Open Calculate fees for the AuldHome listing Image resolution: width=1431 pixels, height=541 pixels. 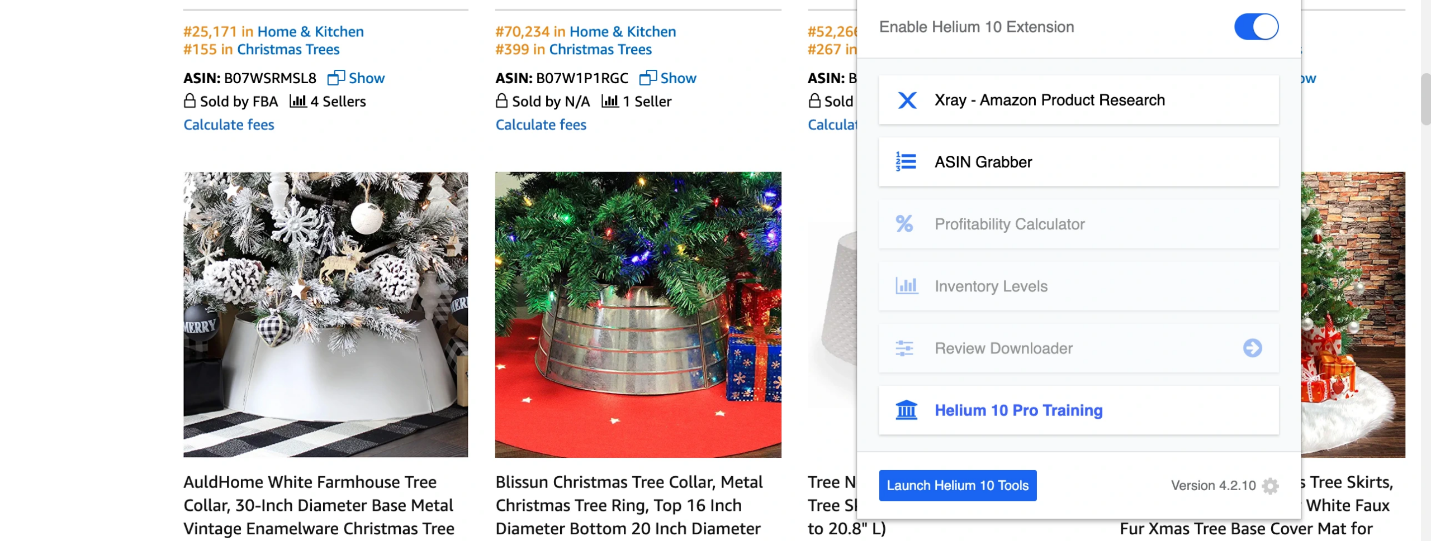[229, 125]
